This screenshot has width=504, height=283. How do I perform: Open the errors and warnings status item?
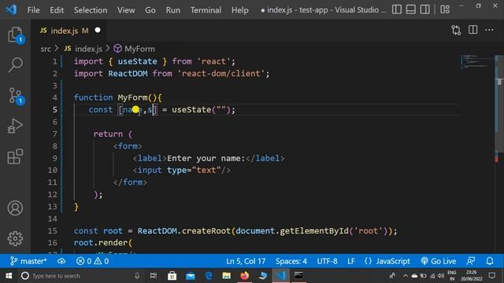tap(93, 261)
